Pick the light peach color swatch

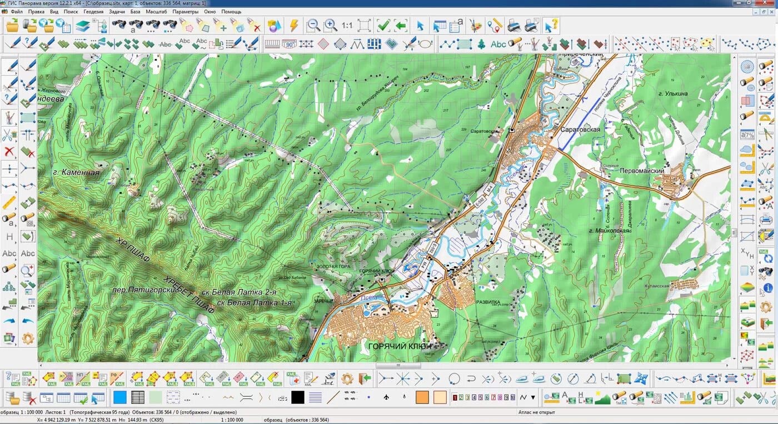440,397
